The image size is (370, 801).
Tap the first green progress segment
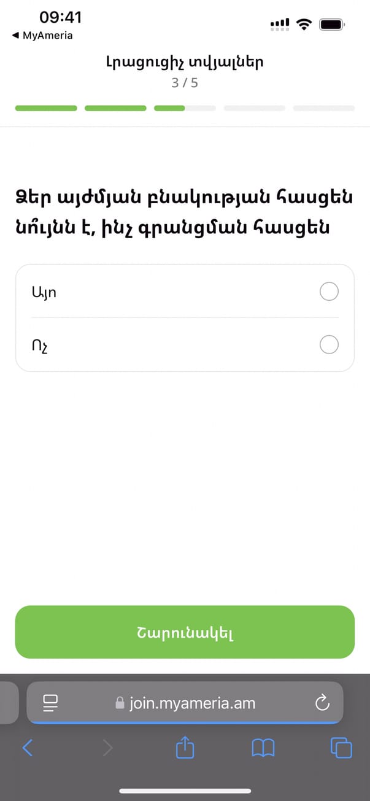pyautogui.click(x=46, y=109)
